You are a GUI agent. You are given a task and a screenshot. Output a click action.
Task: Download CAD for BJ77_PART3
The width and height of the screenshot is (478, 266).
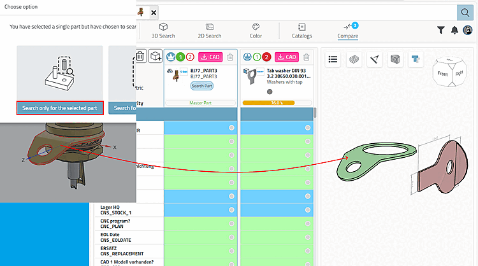click(210, 57)
